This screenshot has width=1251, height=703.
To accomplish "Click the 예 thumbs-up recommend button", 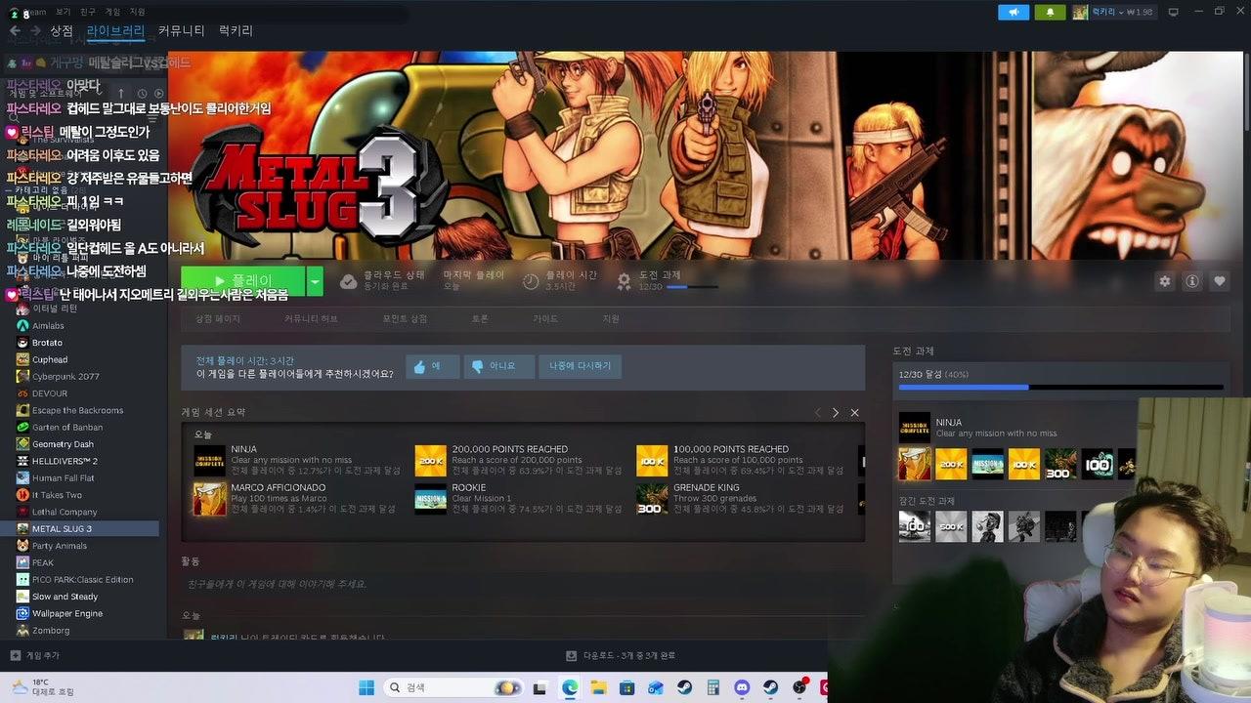I will (432, 366).
